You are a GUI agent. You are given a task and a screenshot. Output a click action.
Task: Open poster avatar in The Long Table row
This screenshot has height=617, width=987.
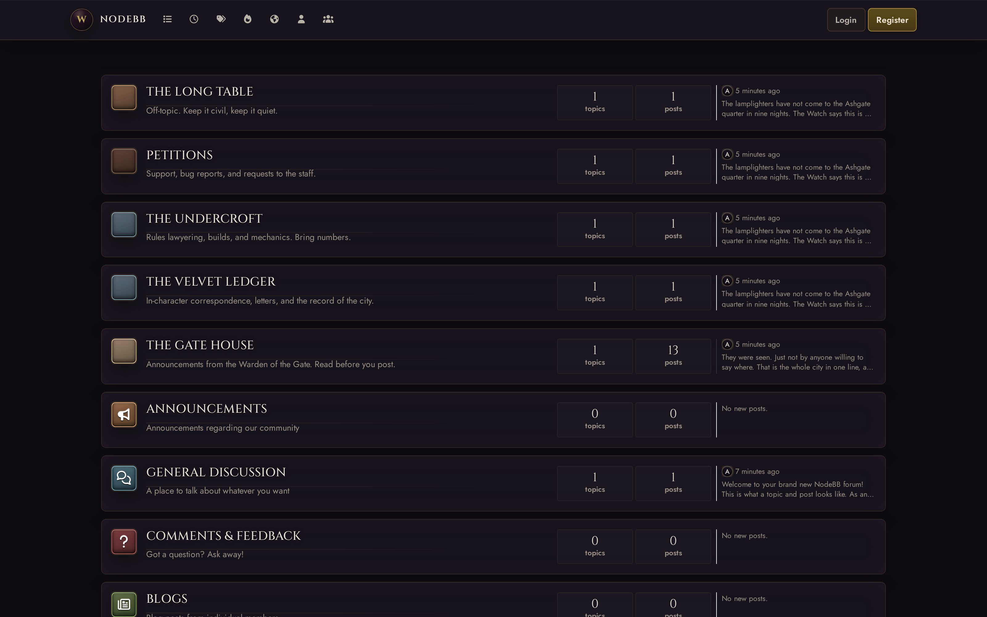(727, 91)
